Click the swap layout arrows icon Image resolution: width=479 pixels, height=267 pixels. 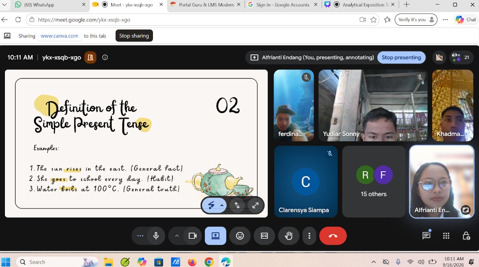click(x=237, y=205)
